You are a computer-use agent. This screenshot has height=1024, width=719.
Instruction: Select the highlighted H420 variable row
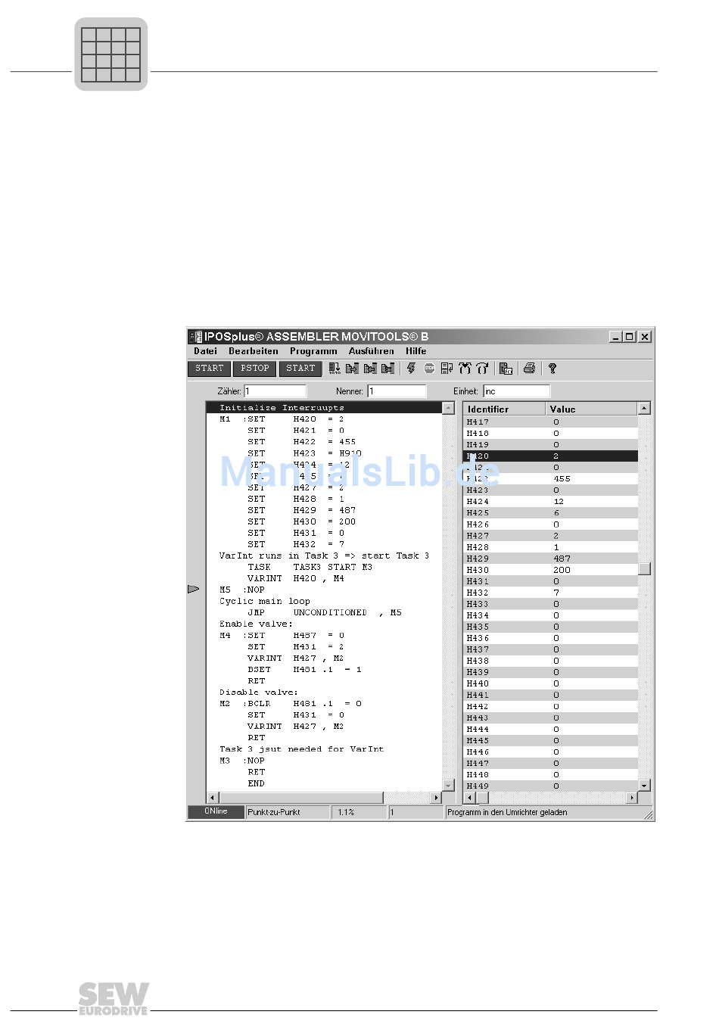tap(551, 456)
